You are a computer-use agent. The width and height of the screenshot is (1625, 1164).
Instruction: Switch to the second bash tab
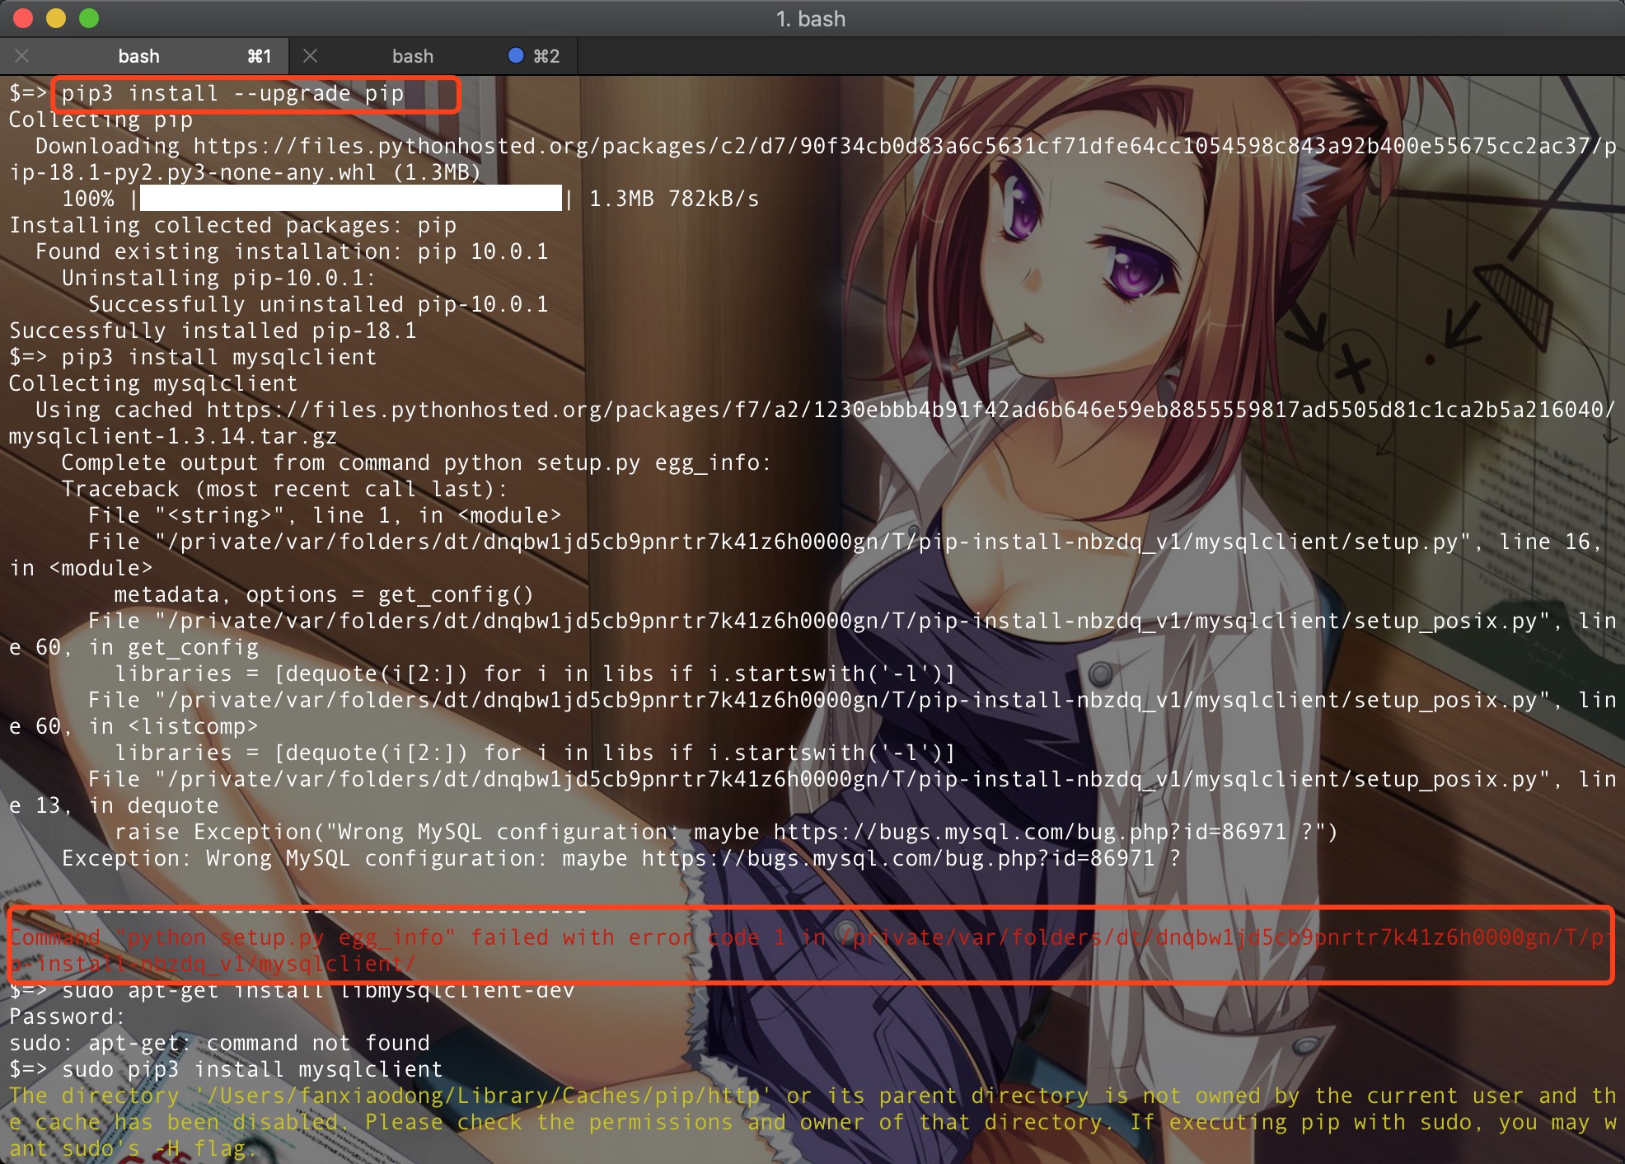click(433, 56)
